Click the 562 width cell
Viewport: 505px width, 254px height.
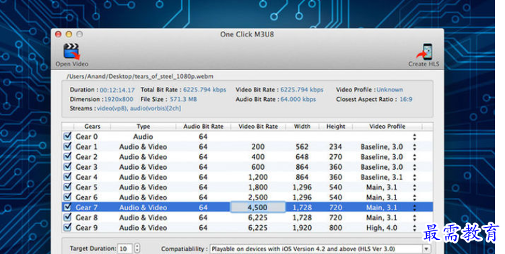[302, 147]
